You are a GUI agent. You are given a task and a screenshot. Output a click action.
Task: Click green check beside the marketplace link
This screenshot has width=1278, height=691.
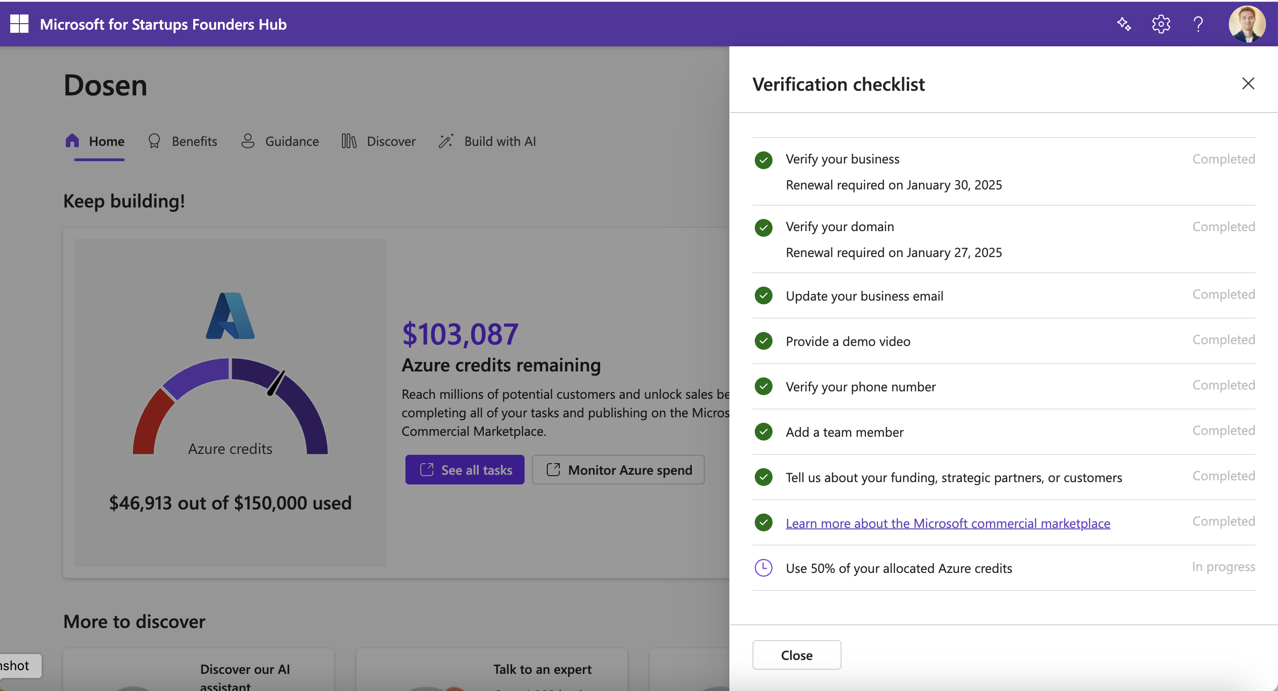tap(763, 522)
